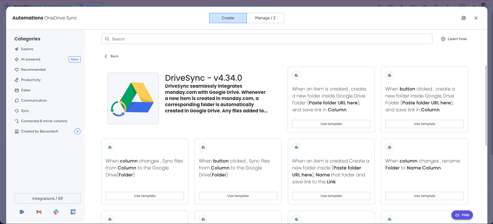Click Drive icon on button clicked Sync files card

point(203,147)
